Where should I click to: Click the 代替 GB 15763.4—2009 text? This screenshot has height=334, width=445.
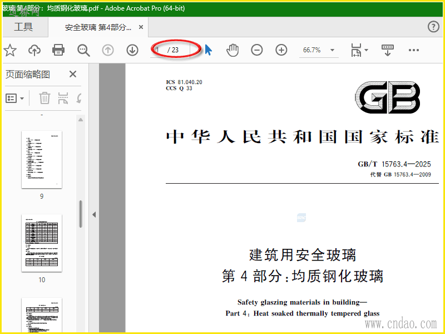click(x=400, y=174)
